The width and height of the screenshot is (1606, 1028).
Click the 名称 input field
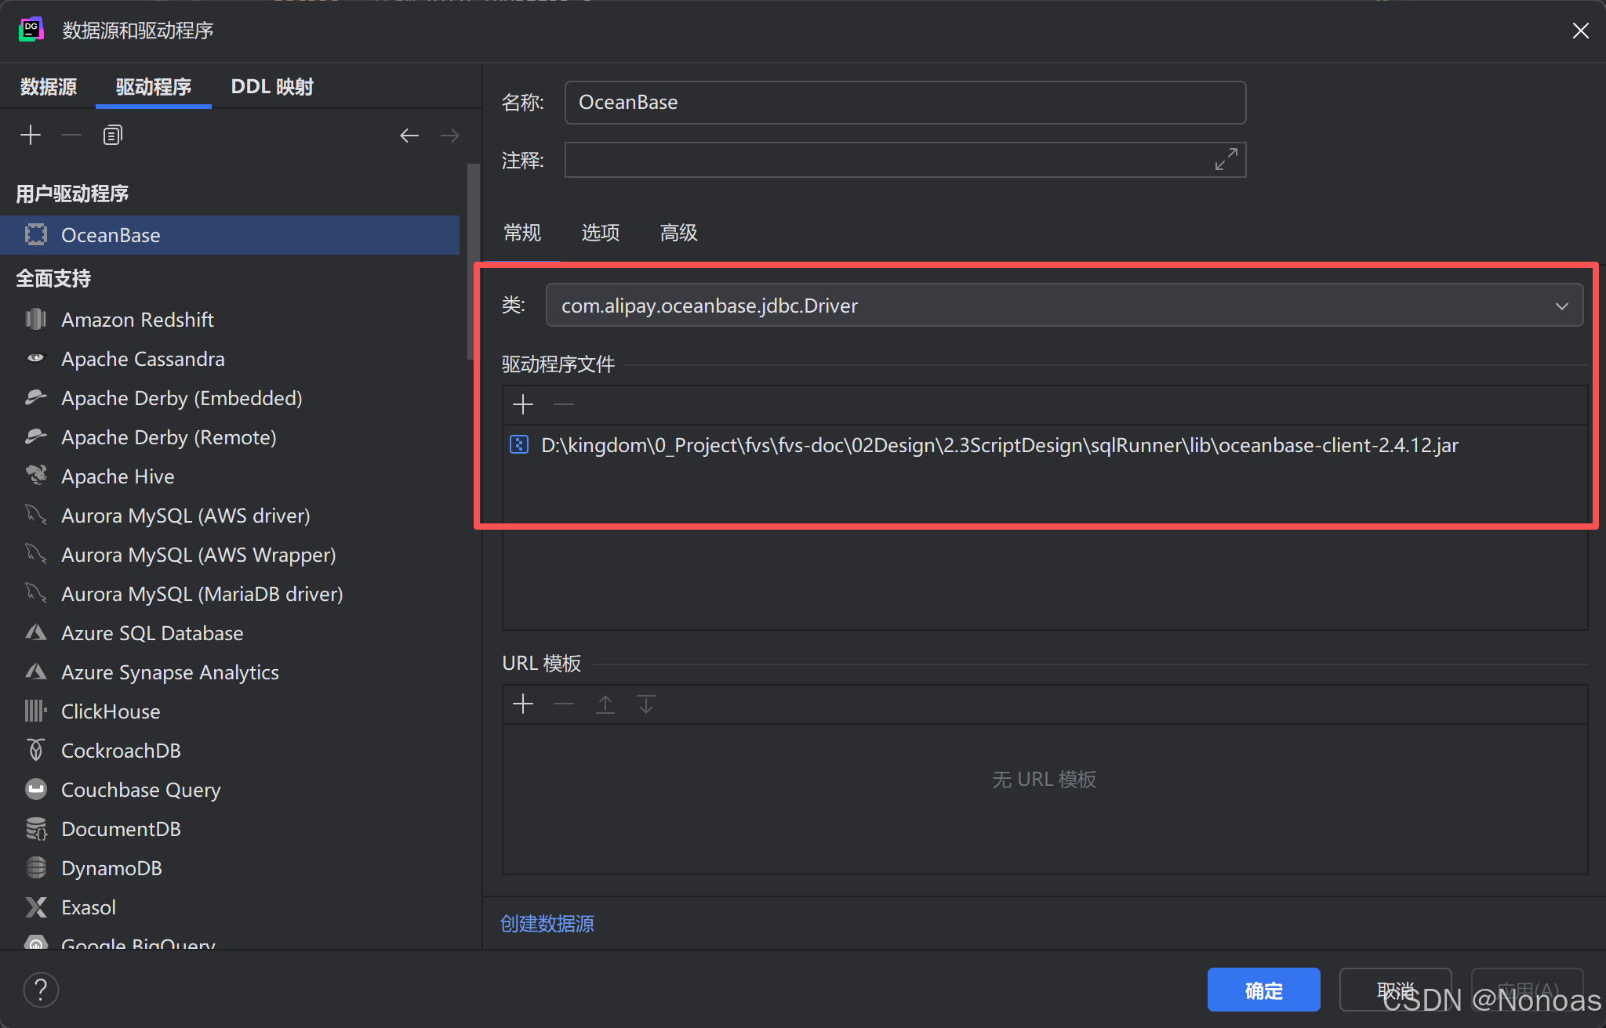904,103
